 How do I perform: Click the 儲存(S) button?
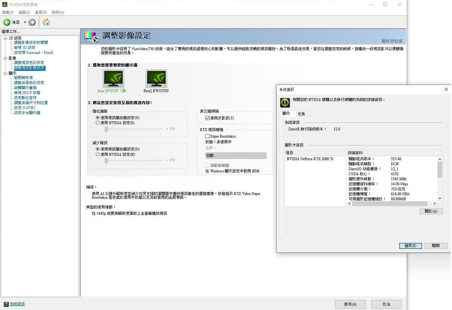(x=410, y=246)
